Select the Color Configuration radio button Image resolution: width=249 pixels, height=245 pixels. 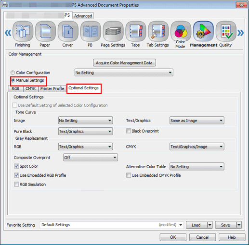(13, 73)
